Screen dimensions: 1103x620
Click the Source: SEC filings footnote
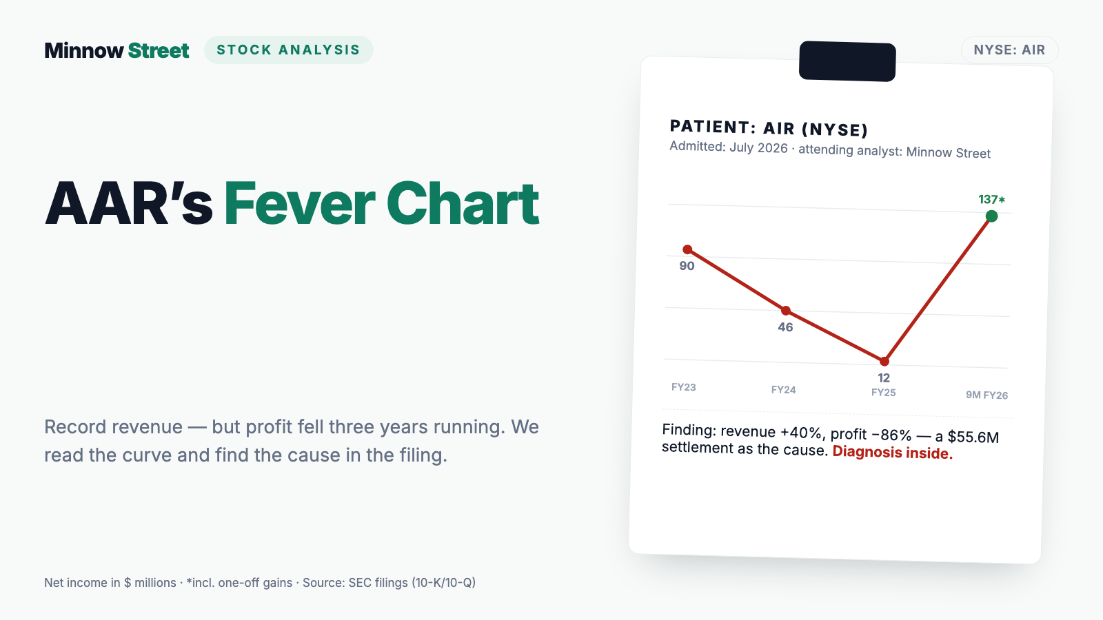389,583
